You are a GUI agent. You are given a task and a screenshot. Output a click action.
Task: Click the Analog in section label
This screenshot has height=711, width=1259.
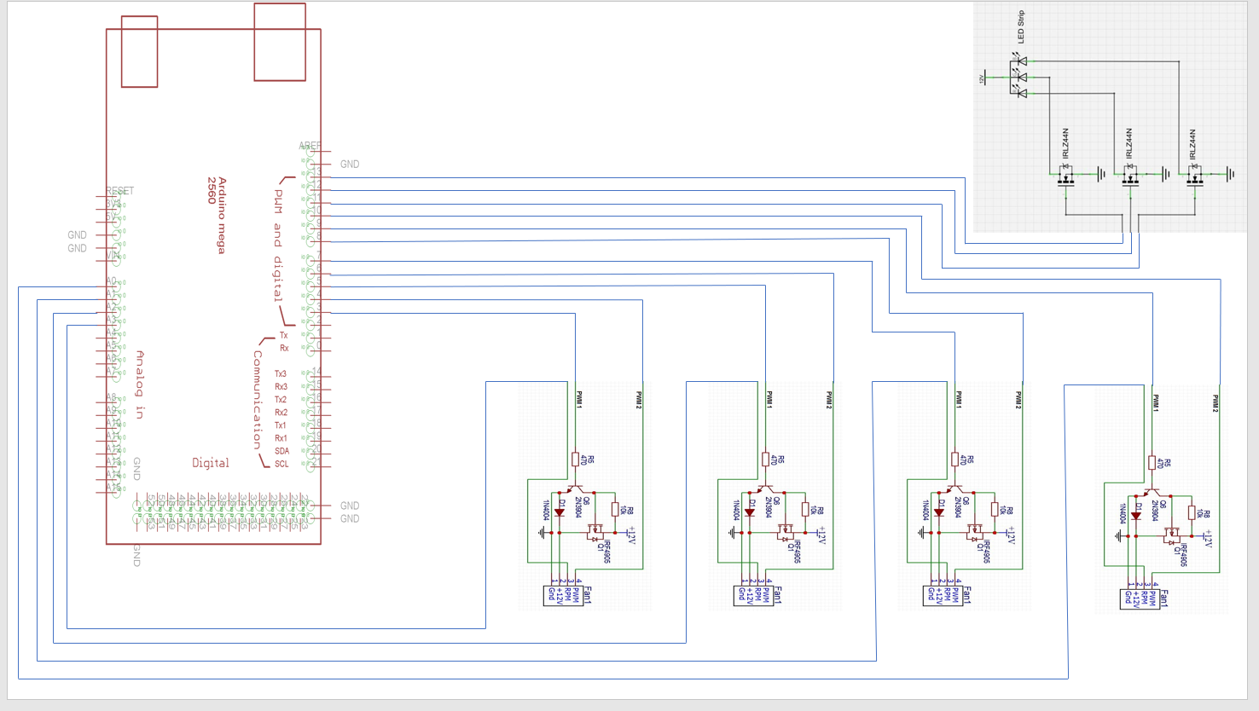pos(140,384)
